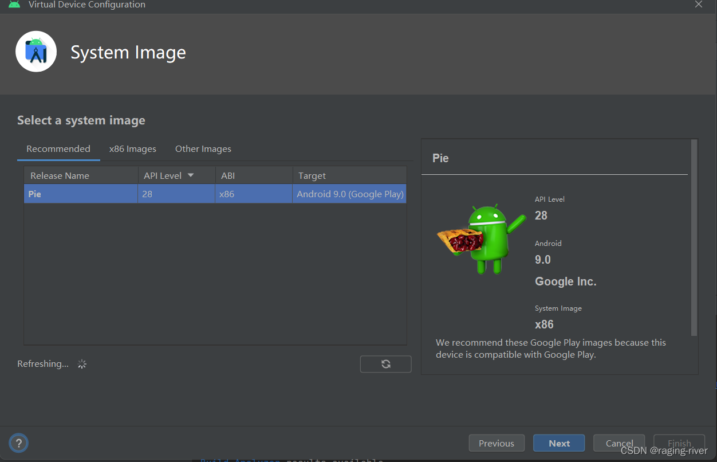Click the Cancel button
Viewport: 717px width, 462px height.
tap(619, 443)
